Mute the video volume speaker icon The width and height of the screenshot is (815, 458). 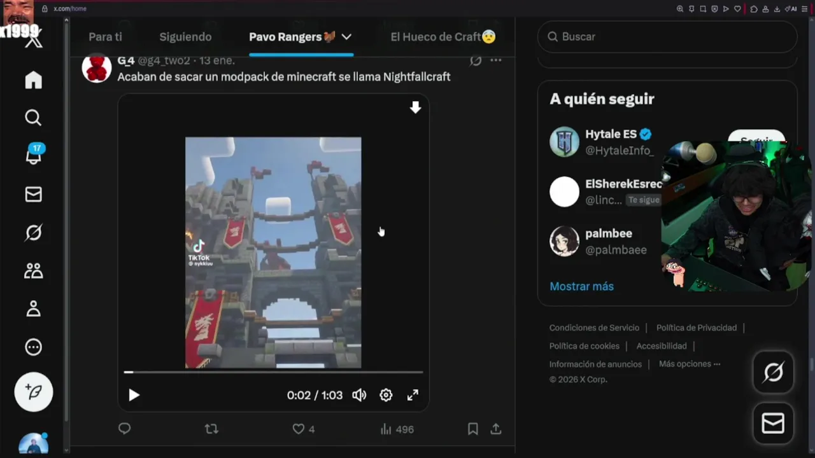(359, 395)
